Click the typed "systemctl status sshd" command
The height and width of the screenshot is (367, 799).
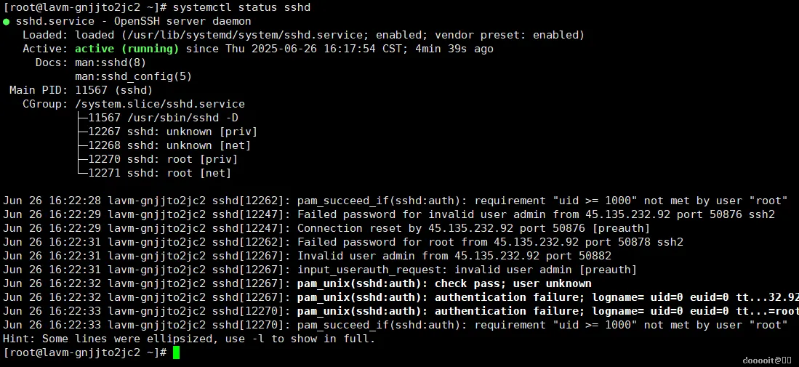click(x=242, y=7)
